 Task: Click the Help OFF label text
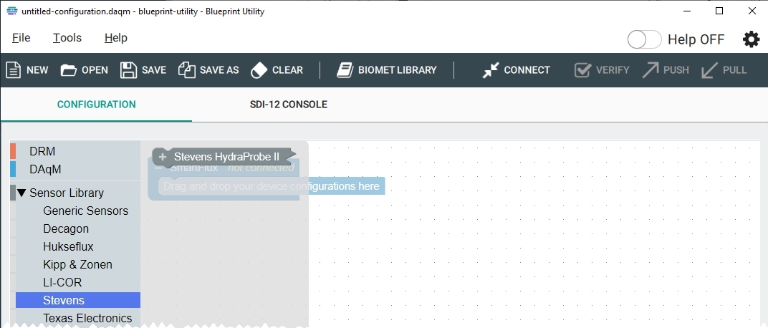[x=696, y=39]
